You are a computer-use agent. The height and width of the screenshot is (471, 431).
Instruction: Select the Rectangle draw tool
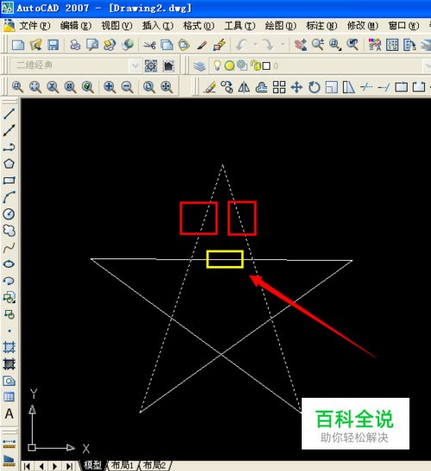tap(9, 180)
